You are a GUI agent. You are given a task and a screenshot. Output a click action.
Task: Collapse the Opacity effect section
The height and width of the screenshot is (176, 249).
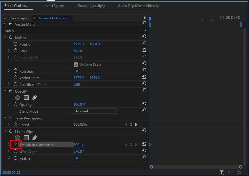click(x=5, y=91)
